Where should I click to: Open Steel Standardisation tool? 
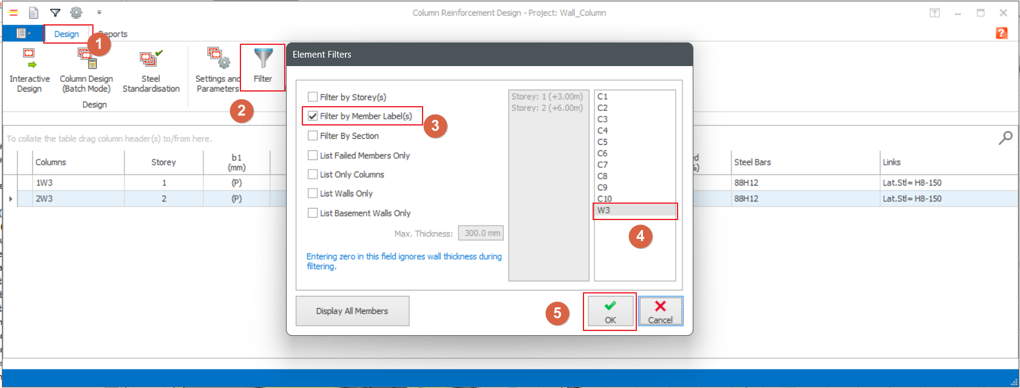pos(151,70)
